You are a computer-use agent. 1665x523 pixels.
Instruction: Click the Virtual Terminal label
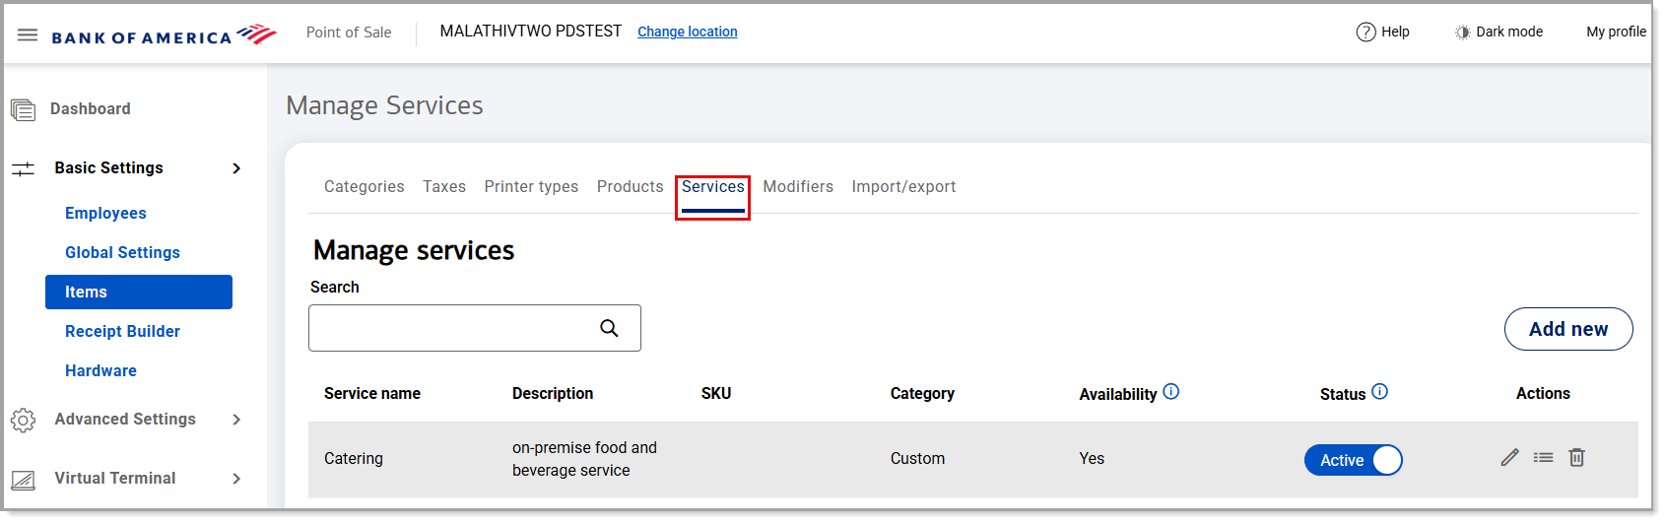point(115,478)
